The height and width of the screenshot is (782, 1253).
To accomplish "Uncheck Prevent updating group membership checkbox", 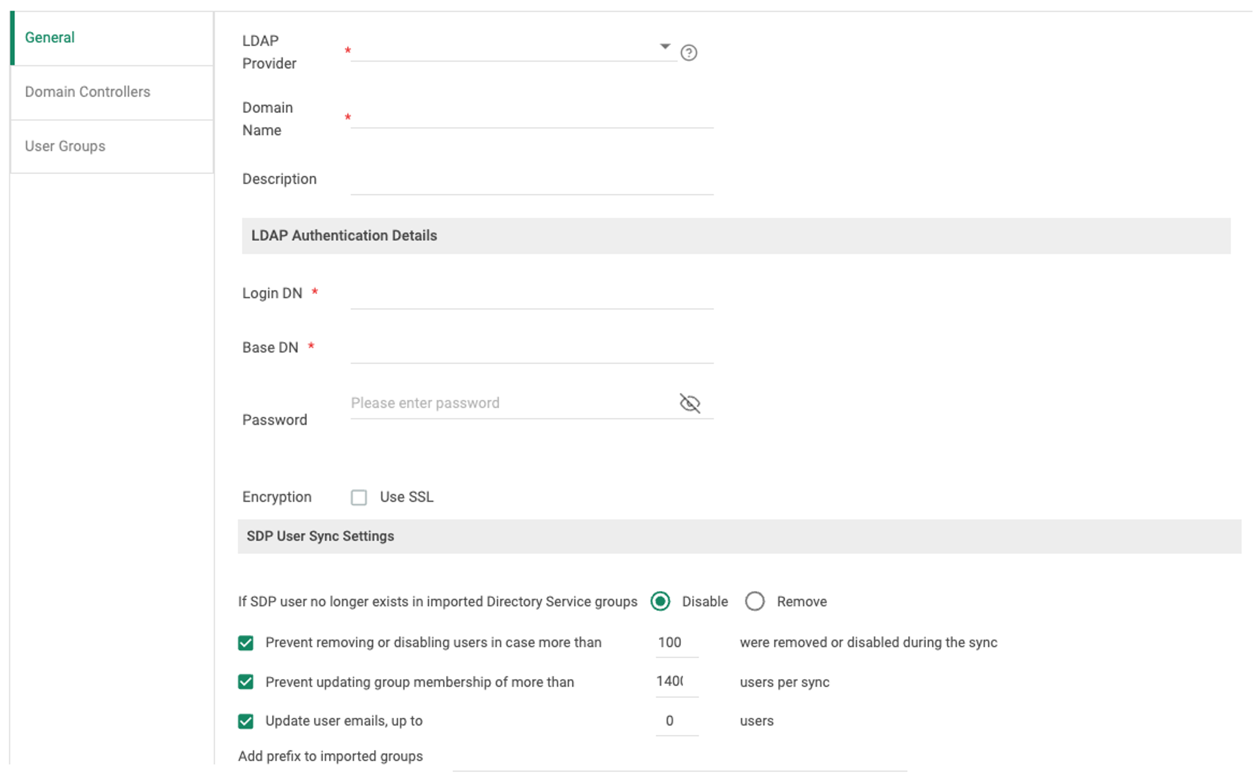I will tap(246, 682).
